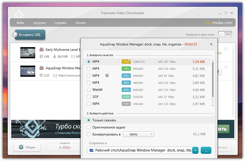Click AquaSnap video thumbnail
Viewport: 245px width, 161px height.
coord(28,71)
